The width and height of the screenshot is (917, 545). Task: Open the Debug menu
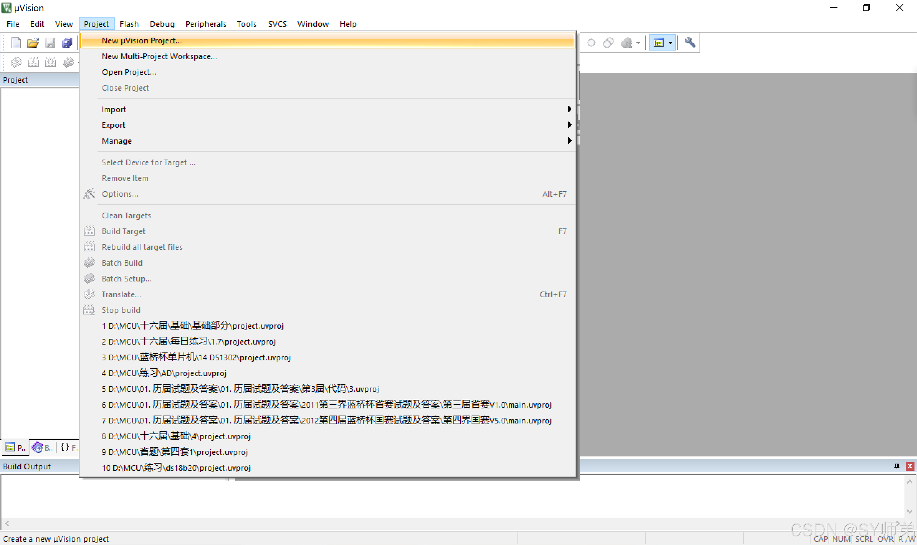pyautogui.click(x=162, y=24)
